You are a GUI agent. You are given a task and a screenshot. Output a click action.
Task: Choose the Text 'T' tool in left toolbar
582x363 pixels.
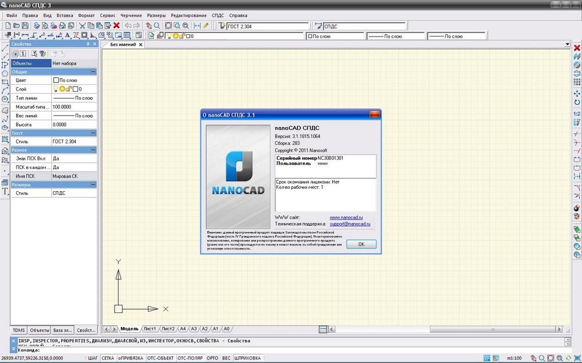[x=5, y=192]
